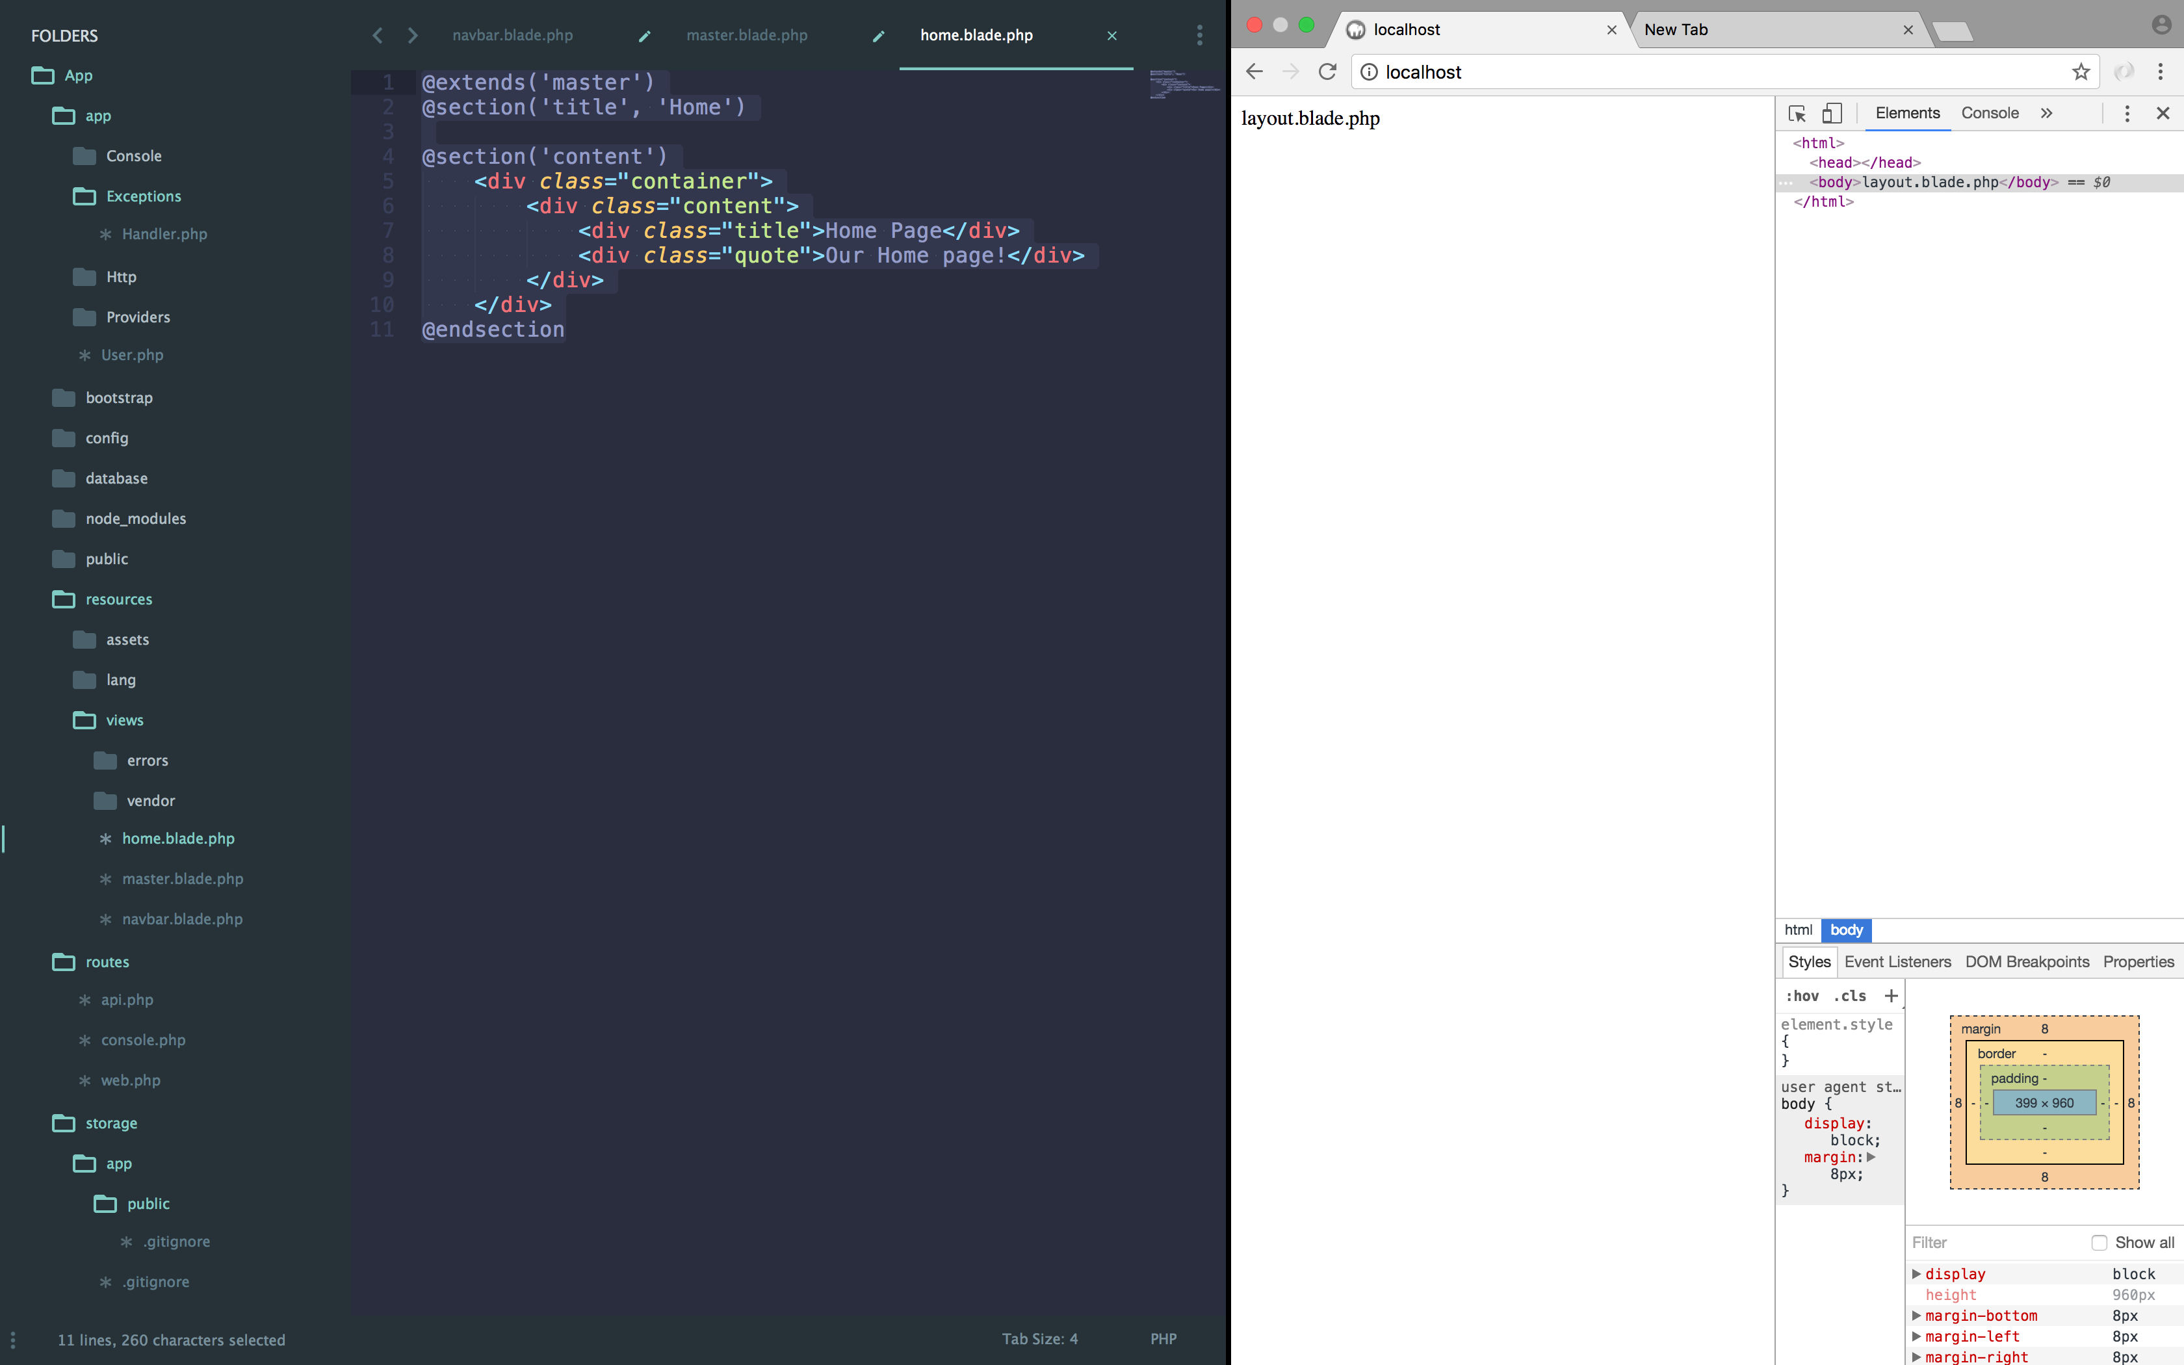
Task: Go back to previous file with left chevron
Action: (x=377, y=35)
